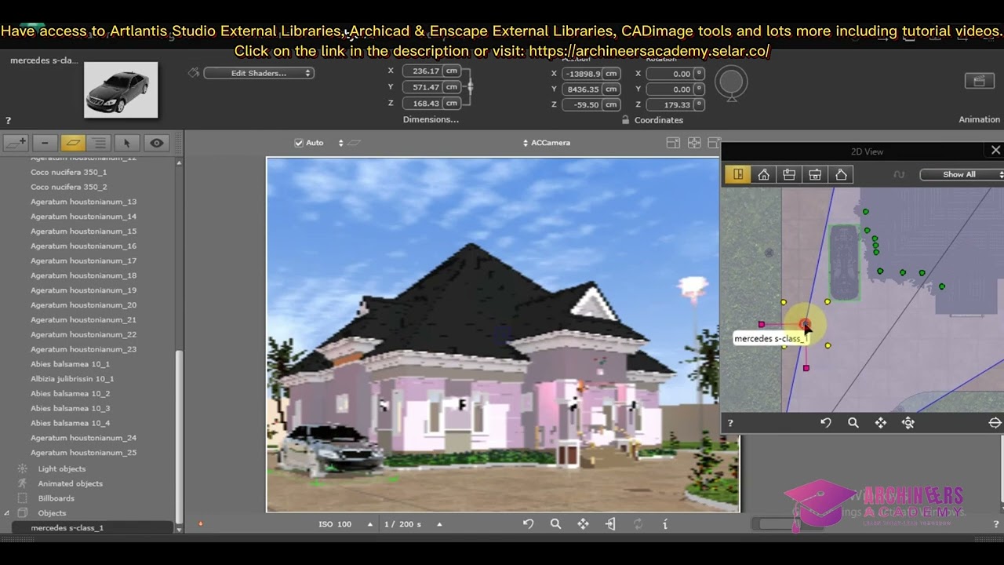The image size is (1004, 565).
Task: Click the first viewport layout icon near ACCamera
Action: coord(673,143)
